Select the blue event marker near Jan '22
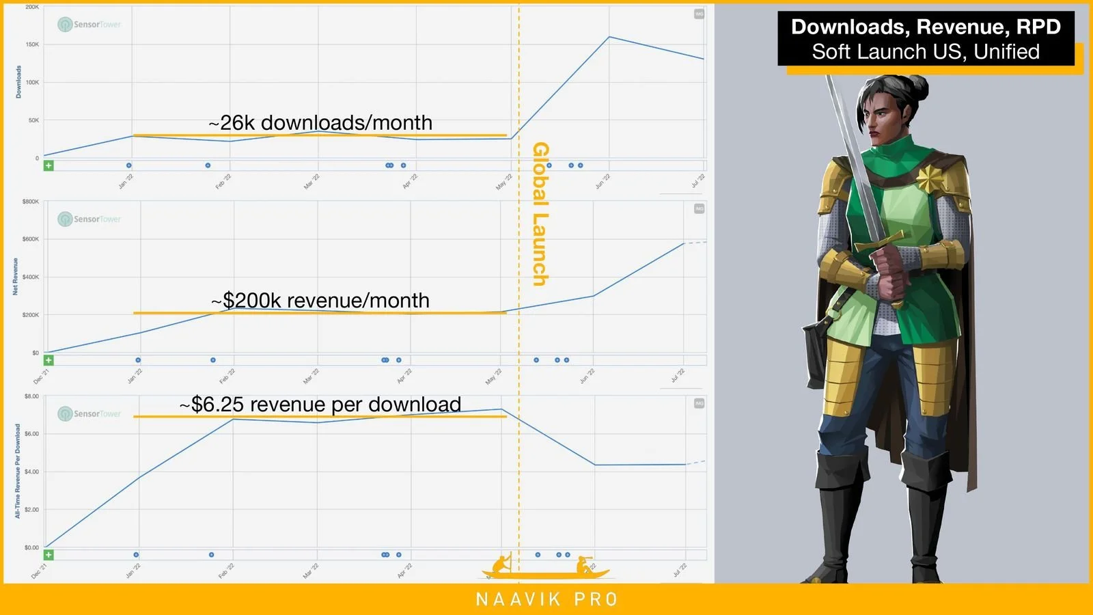1093x615 pixels. click(129, 165)
